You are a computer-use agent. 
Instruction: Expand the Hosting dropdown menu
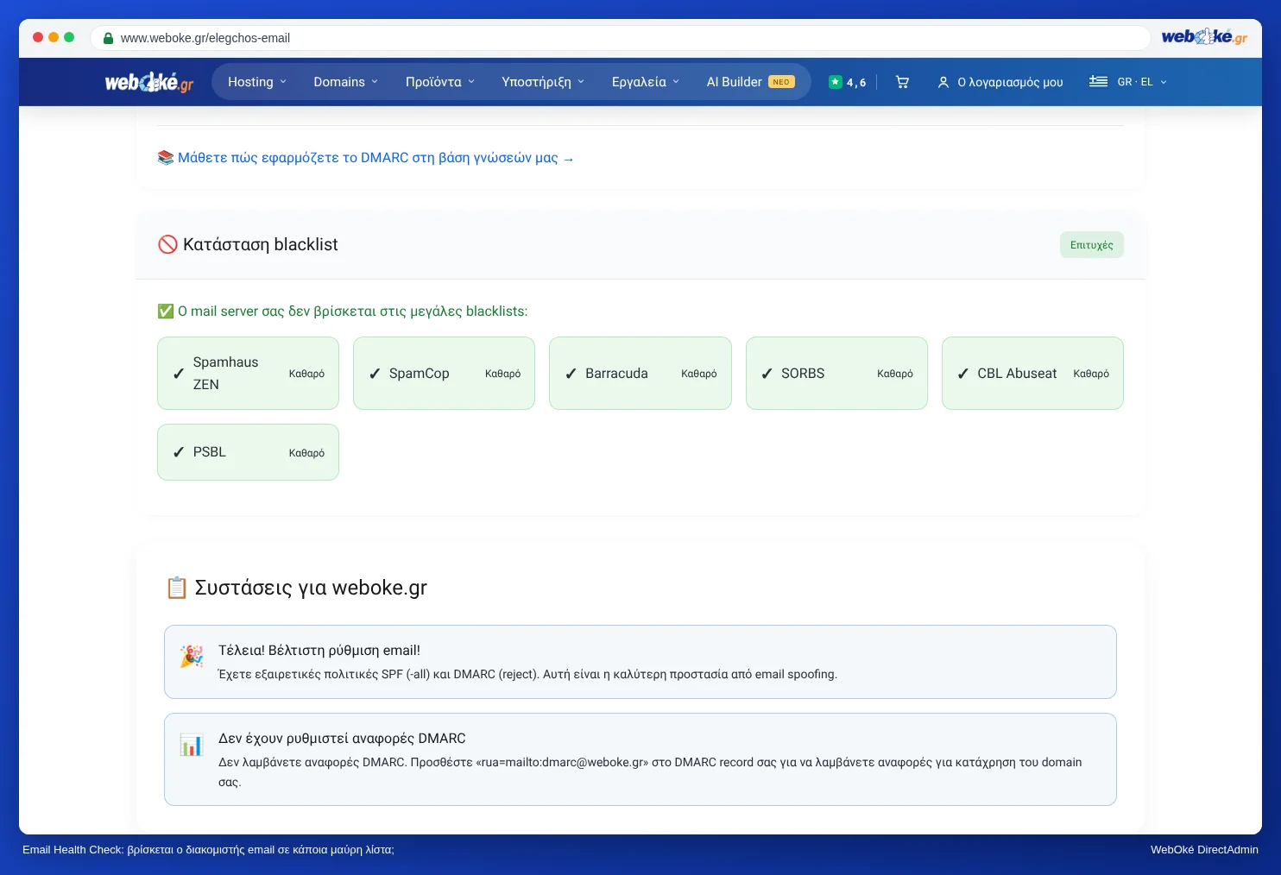coord(257,82)
